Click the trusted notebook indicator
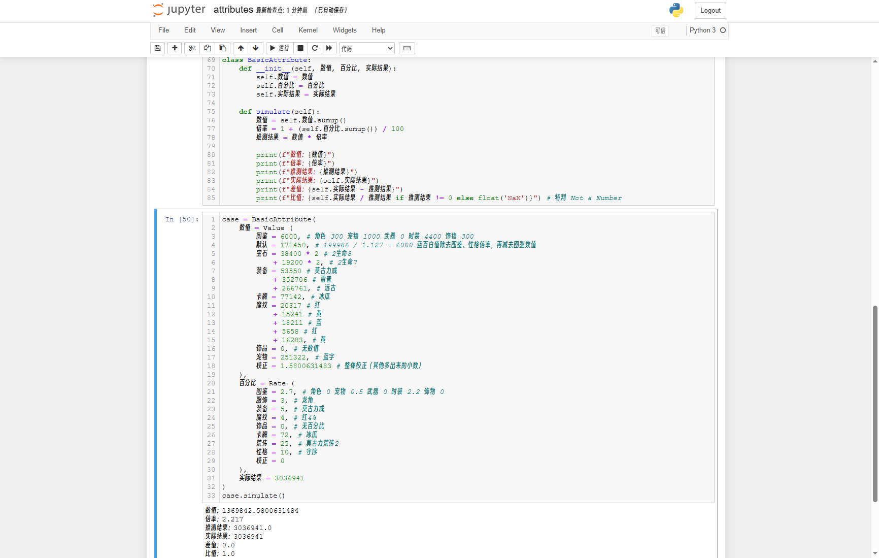This screenshot has height=558, width=879. coord(660,31)
